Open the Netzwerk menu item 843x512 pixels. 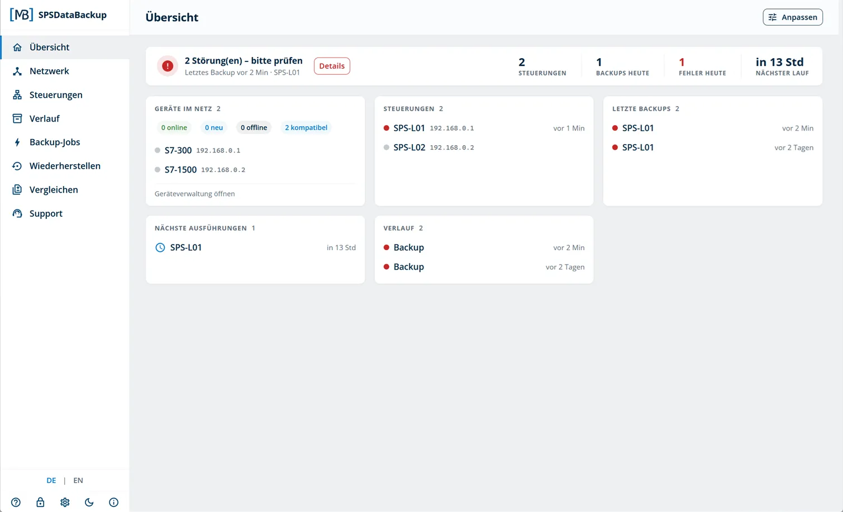click(65, 71)
